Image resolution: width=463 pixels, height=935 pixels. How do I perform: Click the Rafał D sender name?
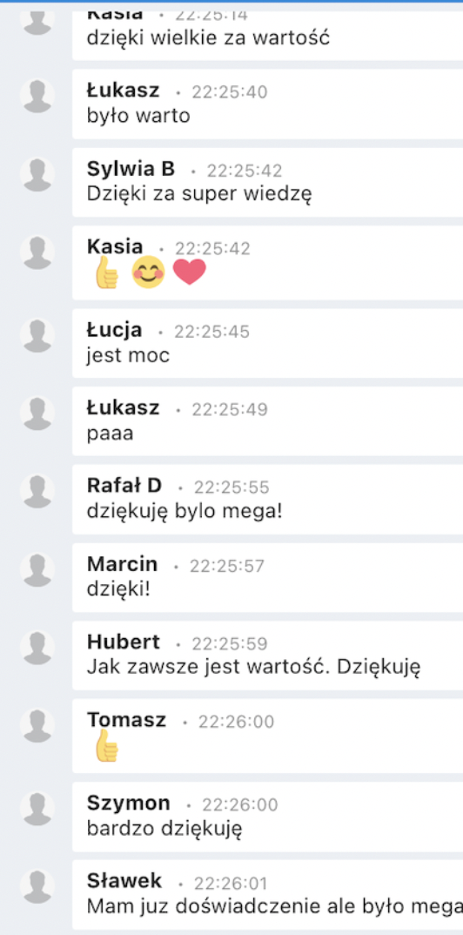coord(124,486)
